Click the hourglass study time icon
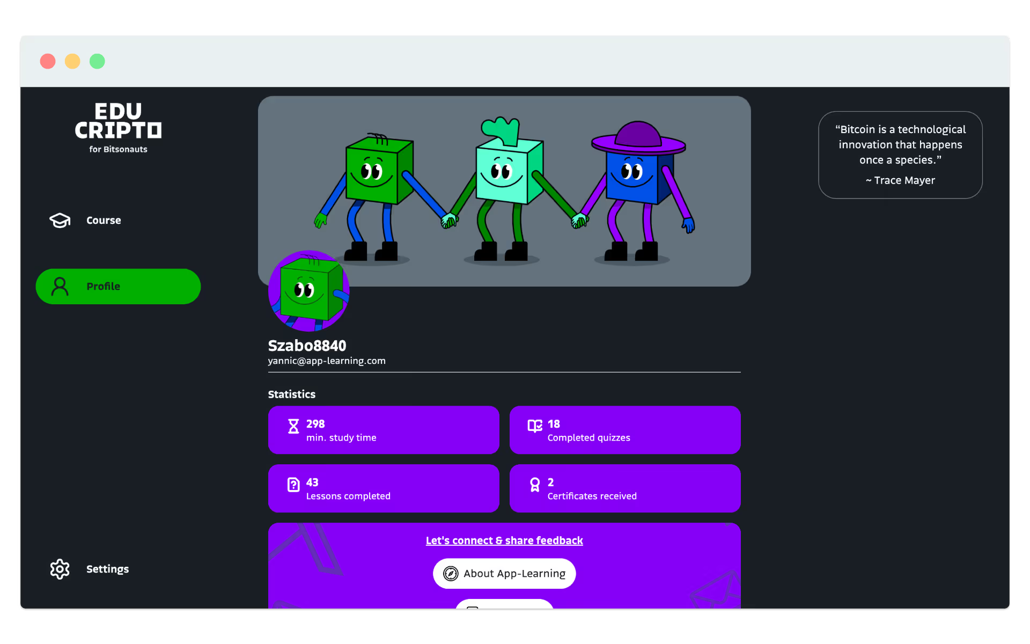This screenshot has width=1030, height=644. [293, 427]
